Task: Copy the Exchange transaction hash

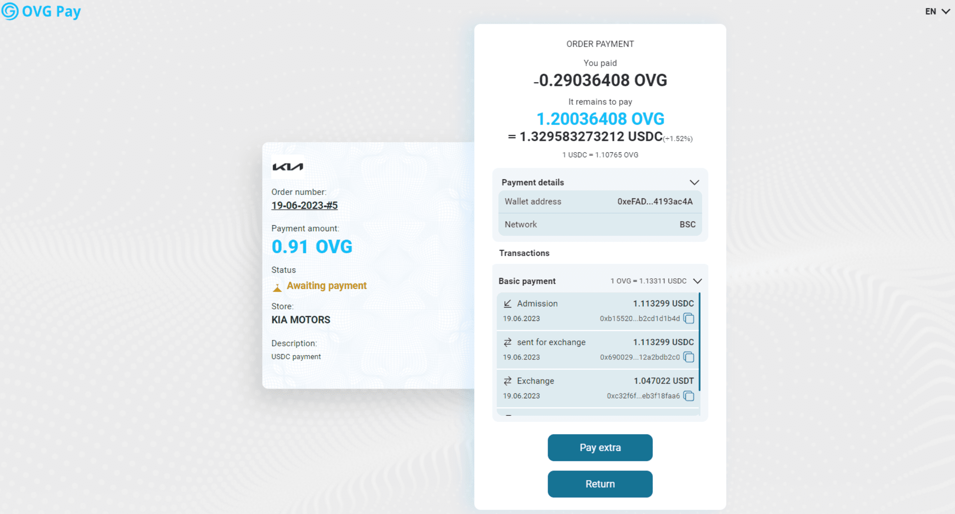Action: [688, 396]
